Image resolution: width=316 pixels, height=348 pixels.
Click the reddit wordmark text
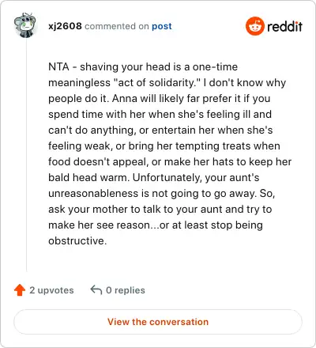pyautogui.click(x=284, y=26)
